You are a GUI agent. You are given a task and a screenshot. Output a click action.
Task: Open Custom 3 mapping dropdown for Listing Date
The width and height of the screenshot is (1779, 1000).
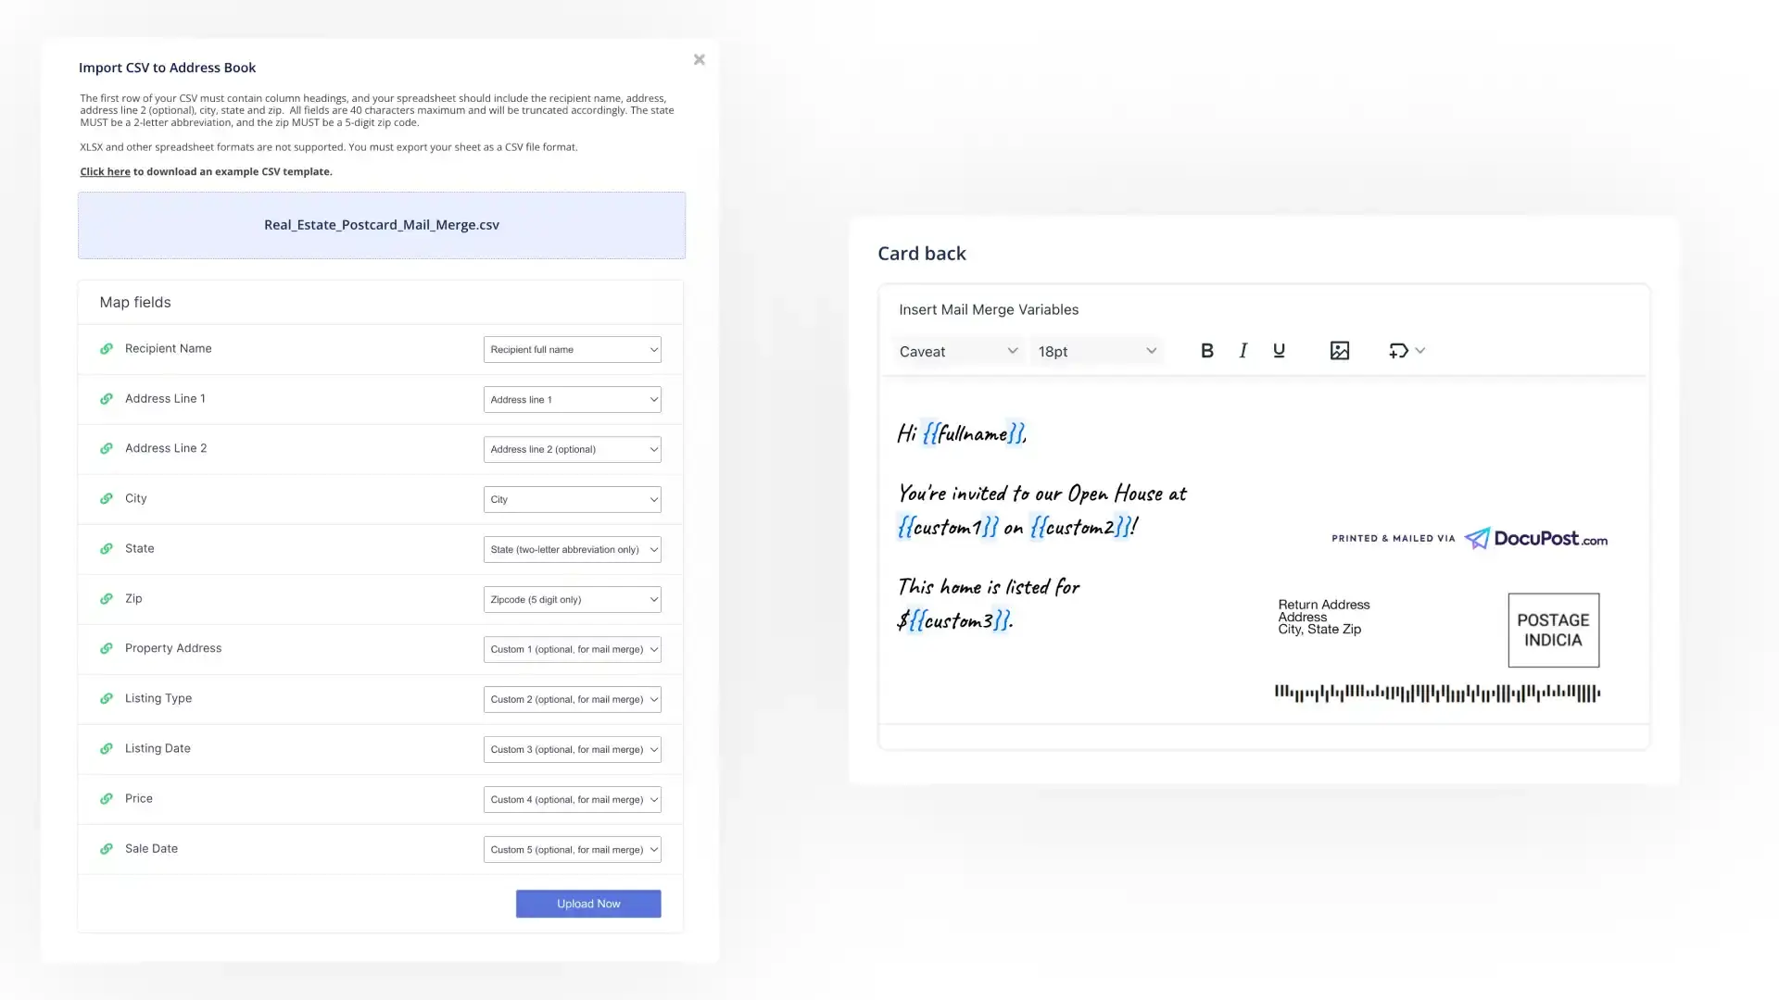pos(572,749)
